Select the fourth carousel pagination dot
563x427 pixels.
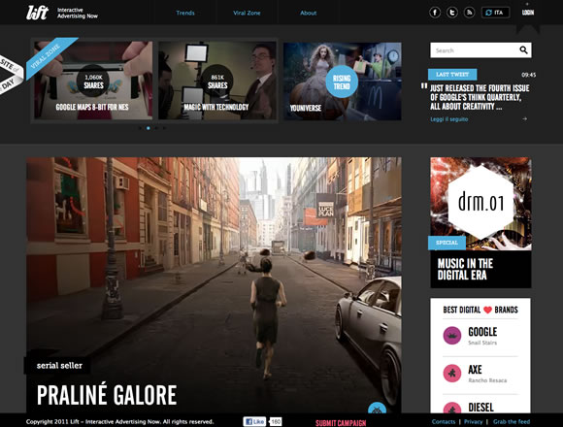tap(164, 128)
